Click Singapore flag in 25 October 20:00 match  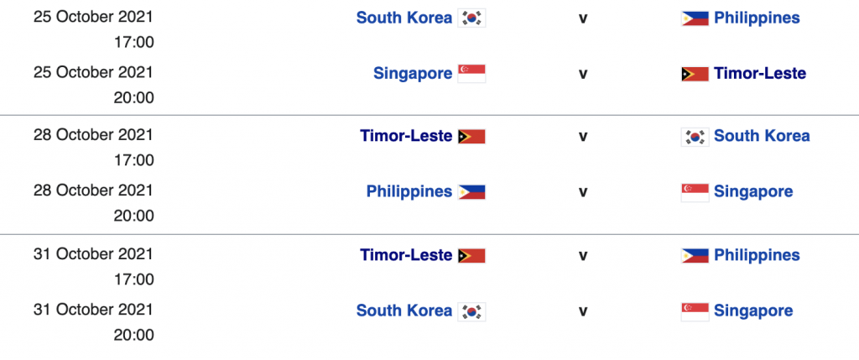coord(471,73)
